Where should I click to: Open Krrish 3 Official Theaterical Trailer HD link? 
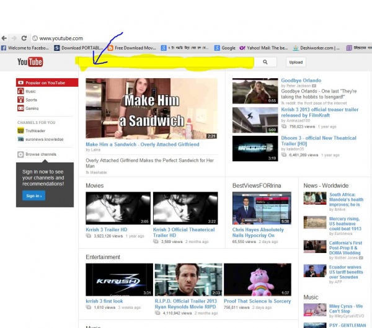[x=184, y=233]
